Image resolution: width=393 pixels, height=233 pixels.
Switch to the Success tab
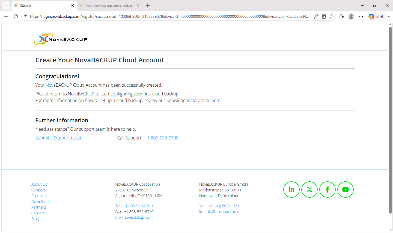coord(44,5)
